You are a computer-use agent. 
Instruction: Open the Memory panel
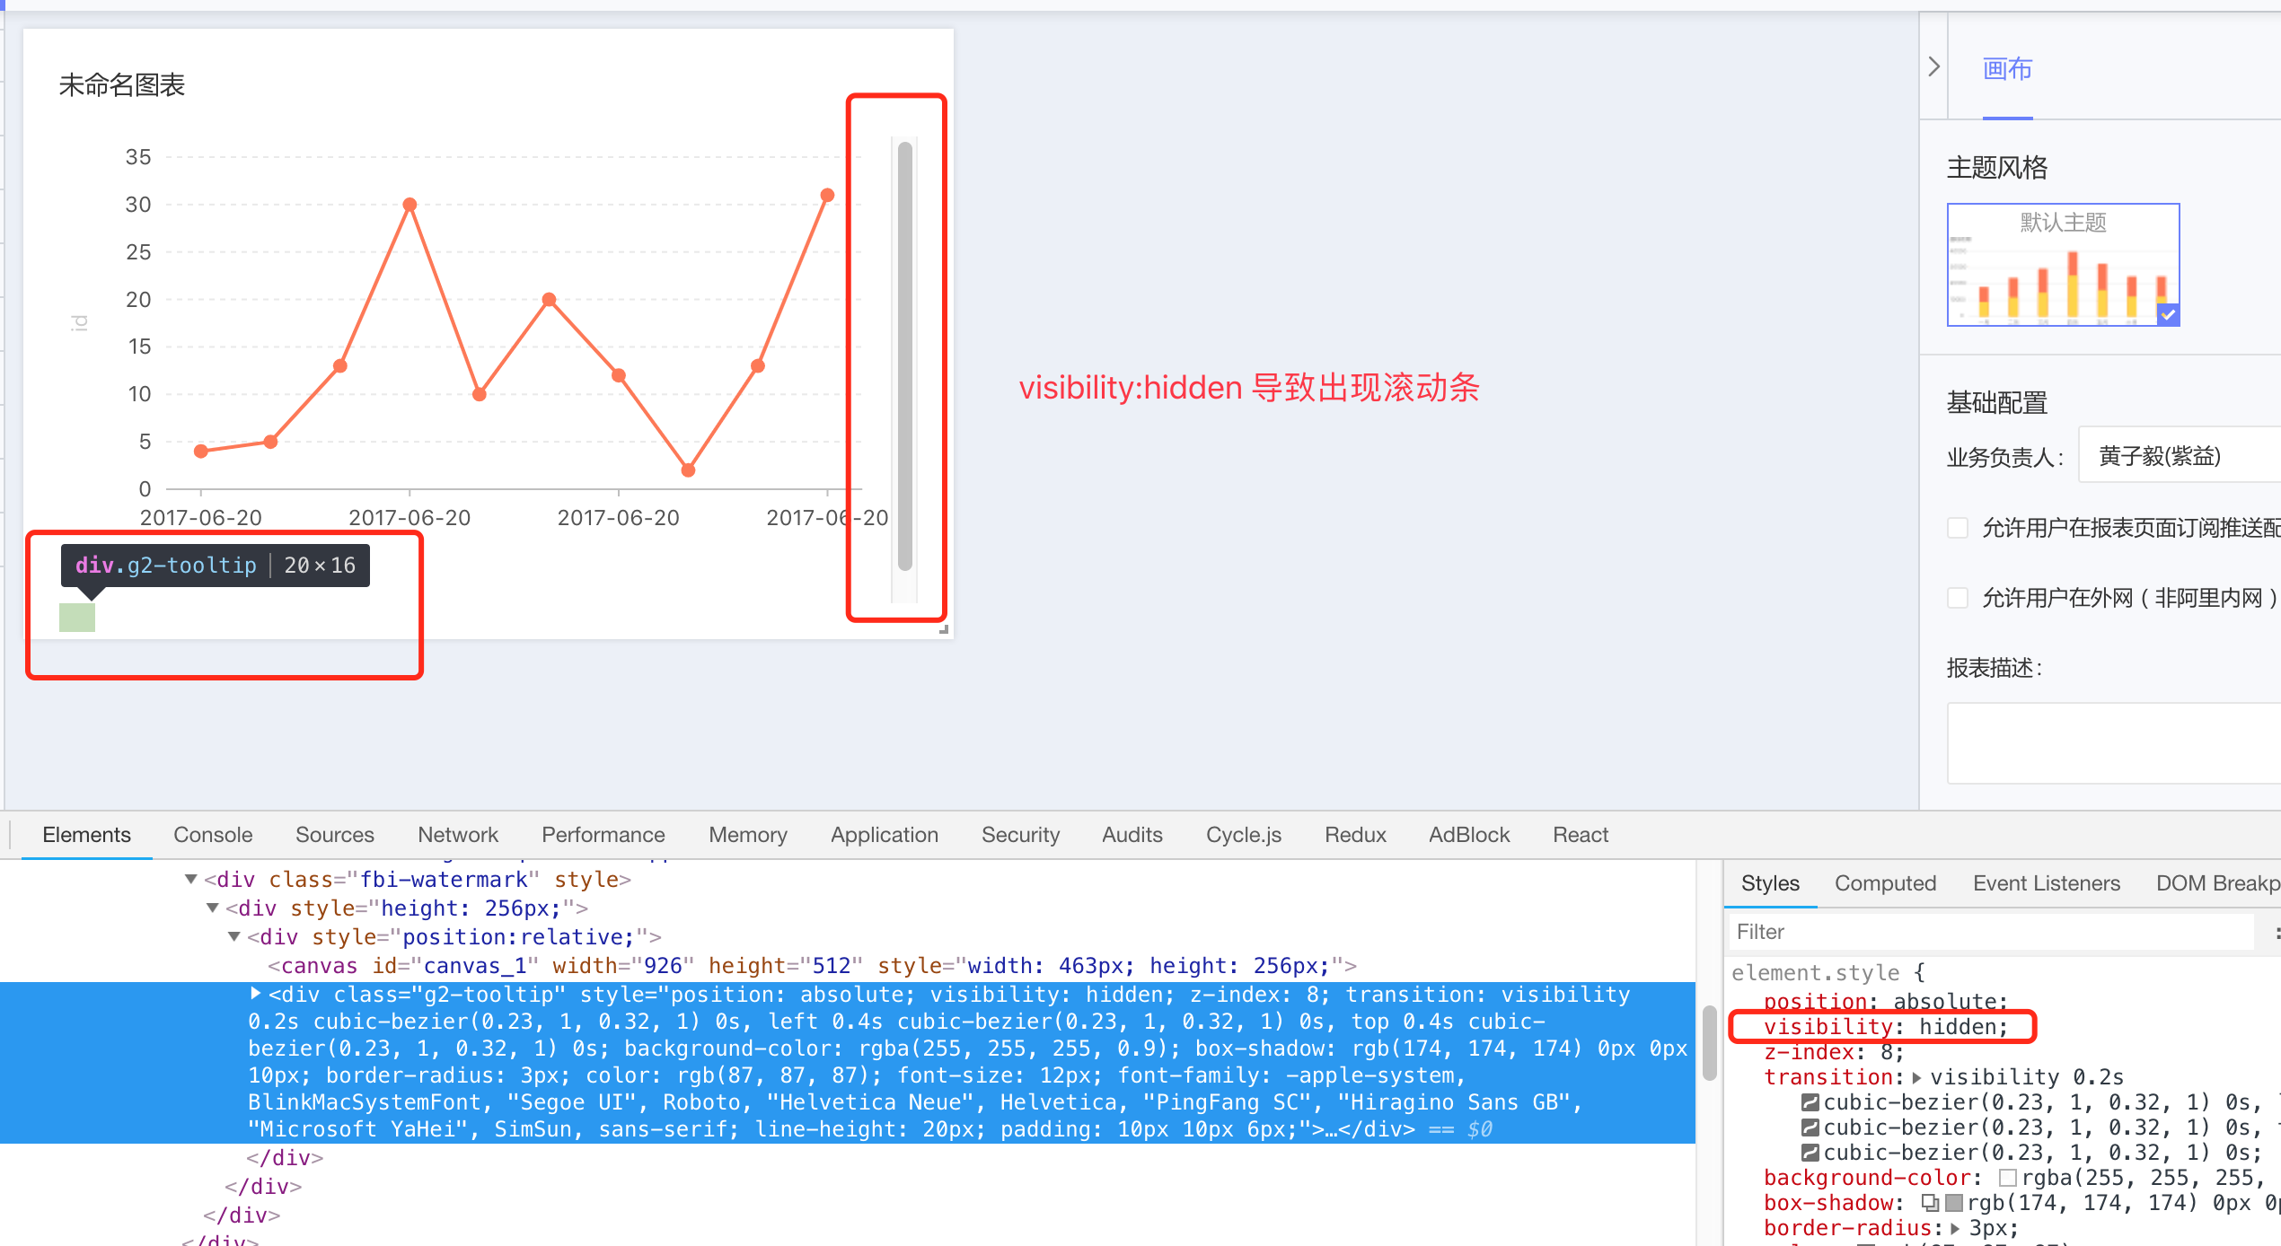tap(747, 835)
